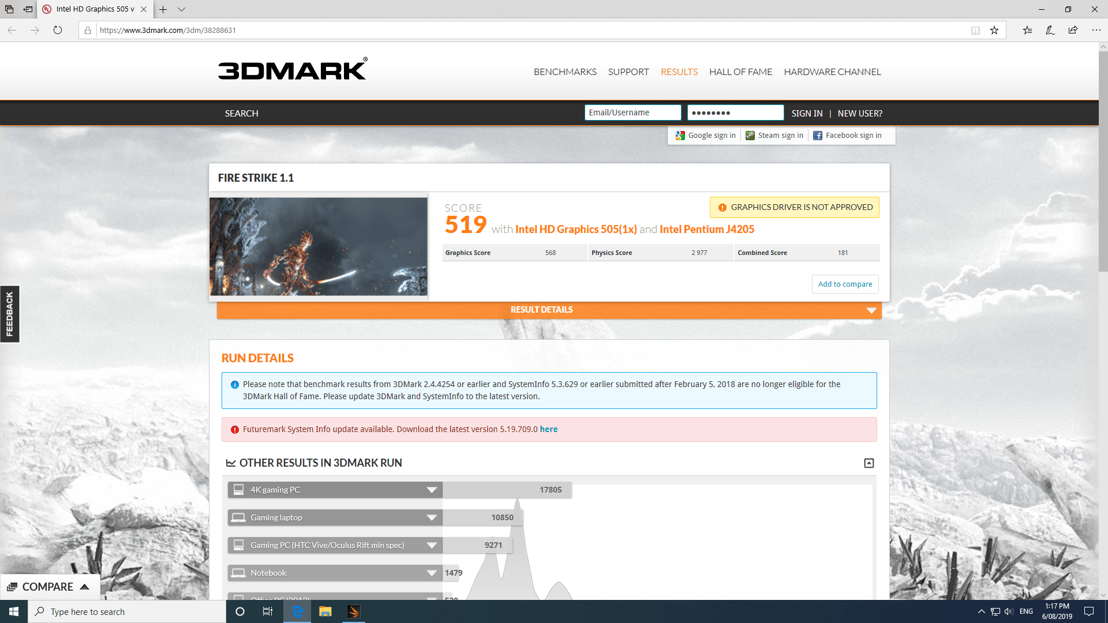This screenshot has width=1108, height=623.
Task: Open the BENCHMARKS menu
Action: click(565, 72)
